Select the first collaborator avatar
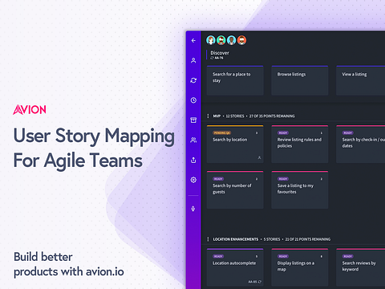385x289 pixels. (x=211, y=40)
